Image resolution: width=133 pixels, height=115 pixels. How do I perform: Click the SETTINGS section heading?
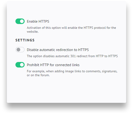[x=25, y=40]
